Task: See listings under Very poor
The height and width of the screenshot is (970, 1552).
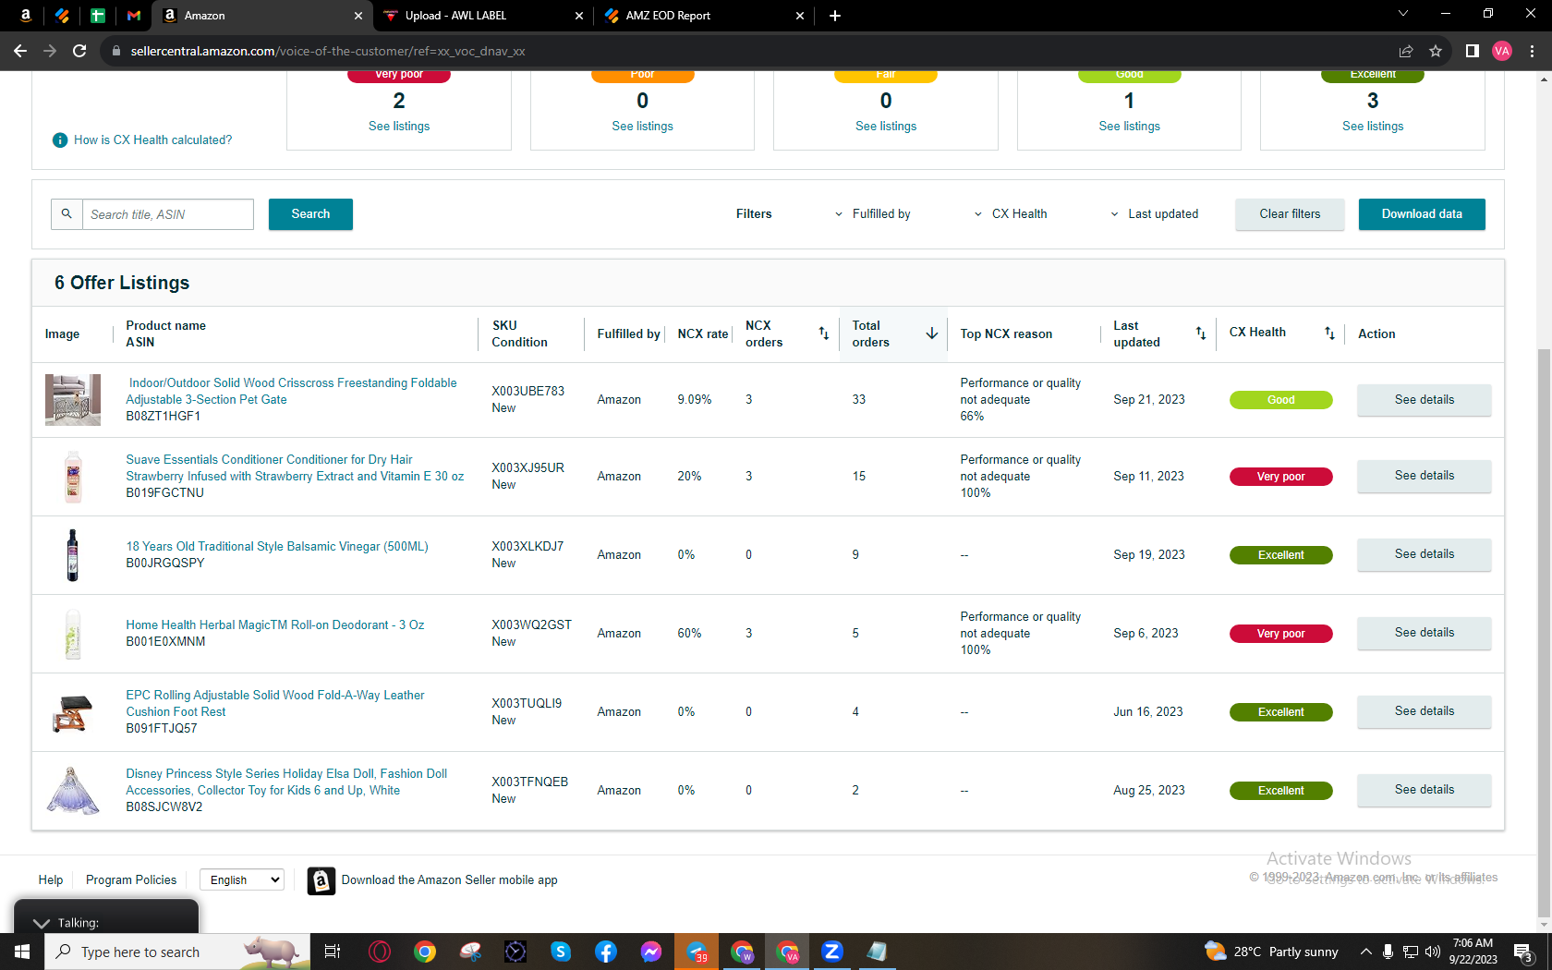Action: (399, 127)
